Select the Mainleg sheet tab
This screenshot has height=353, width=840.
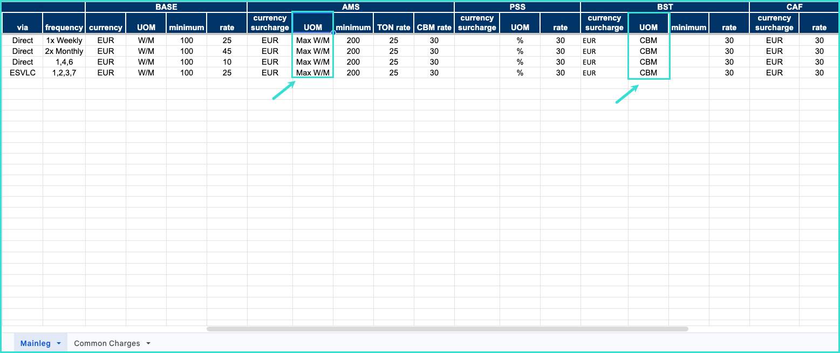(36, 343)
